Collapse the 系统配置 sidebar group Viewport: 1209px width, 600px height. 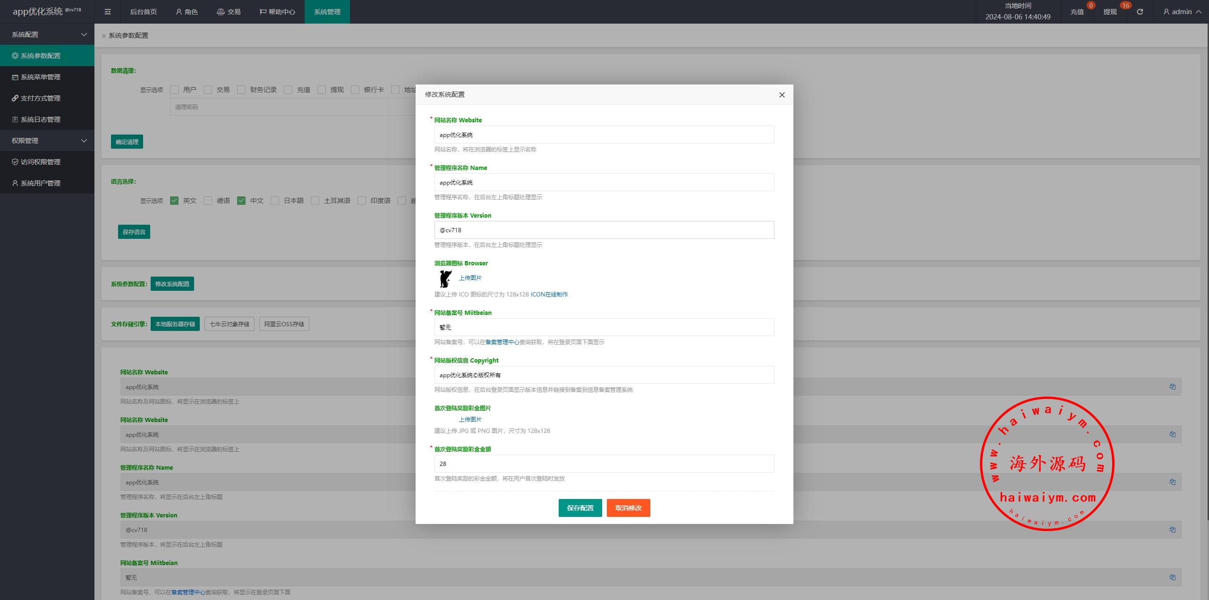tap(47, 34)
